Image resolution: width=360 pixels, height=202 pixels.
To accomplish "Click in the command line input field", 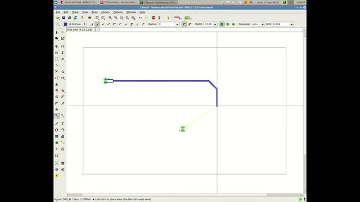I will (x=200, y=30).
